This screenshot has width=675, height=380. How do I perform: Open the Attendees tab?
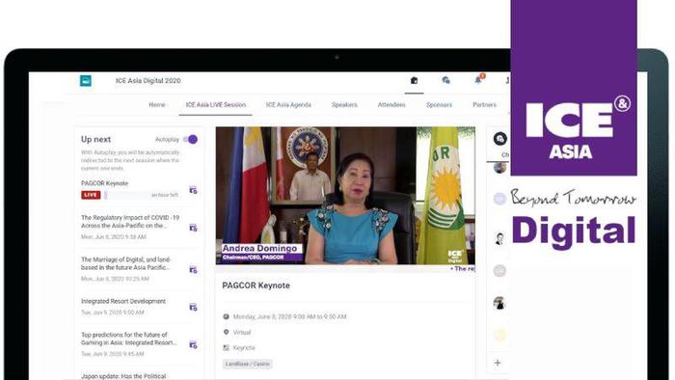pos(391,104)
